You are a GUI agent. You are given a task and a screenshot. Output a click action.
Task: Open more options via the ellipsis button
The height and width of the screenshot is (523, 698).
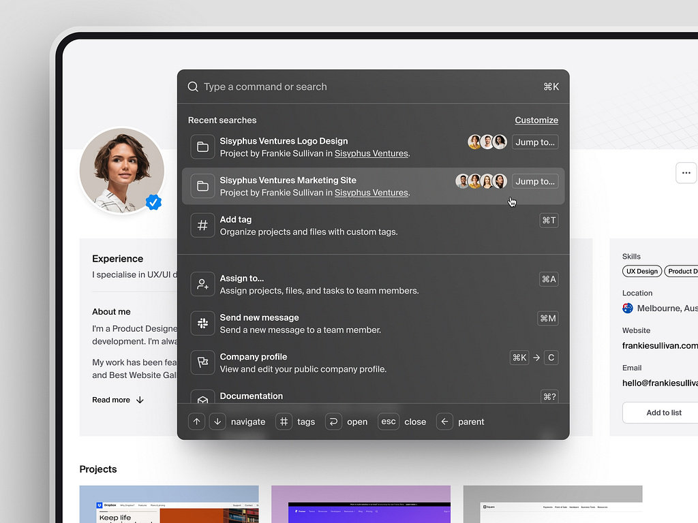point(686,173)
